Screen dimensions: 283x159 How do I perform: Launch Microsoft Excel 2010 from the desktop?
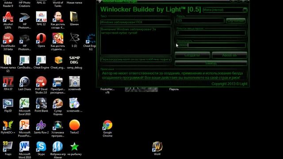tap(25, 103)
